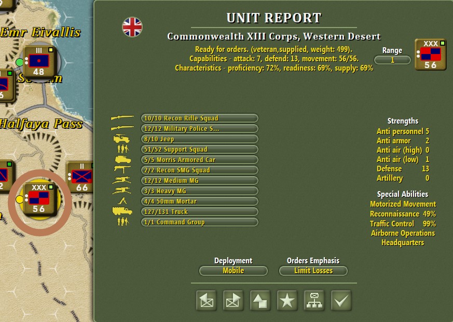Click the Motorized Movement special ability

403,204
